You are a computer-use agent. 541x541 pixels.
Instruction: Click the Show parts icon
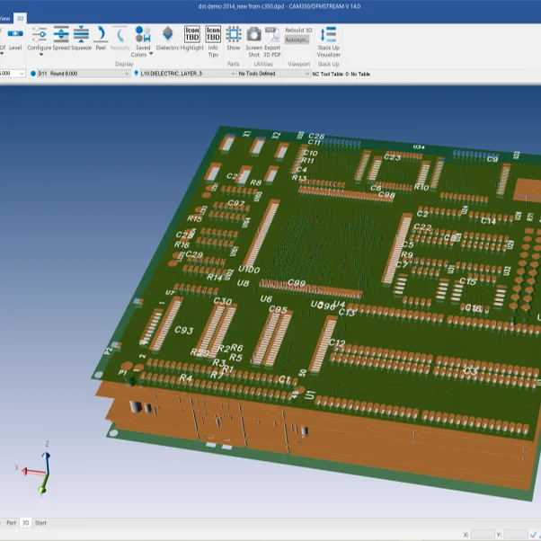[234, 34]
